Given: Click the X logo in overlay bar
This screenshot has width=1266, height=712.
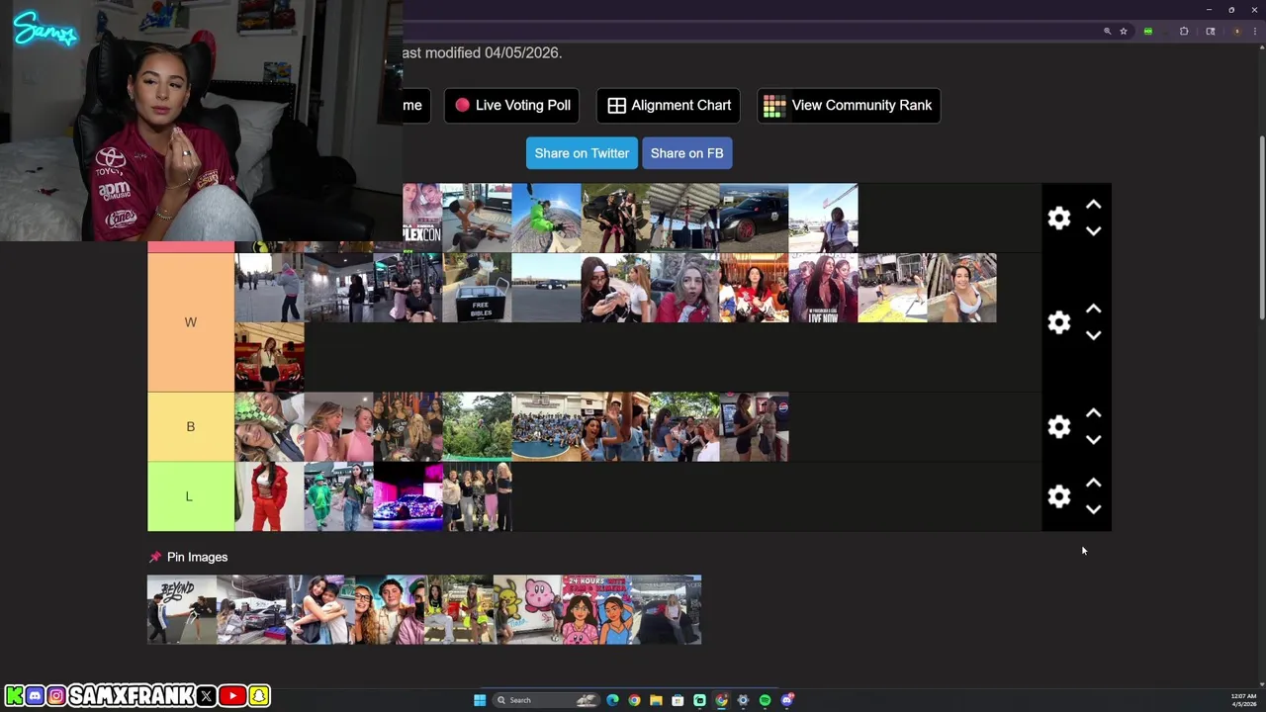Looking at the screenshot, I should click(206, 696).
